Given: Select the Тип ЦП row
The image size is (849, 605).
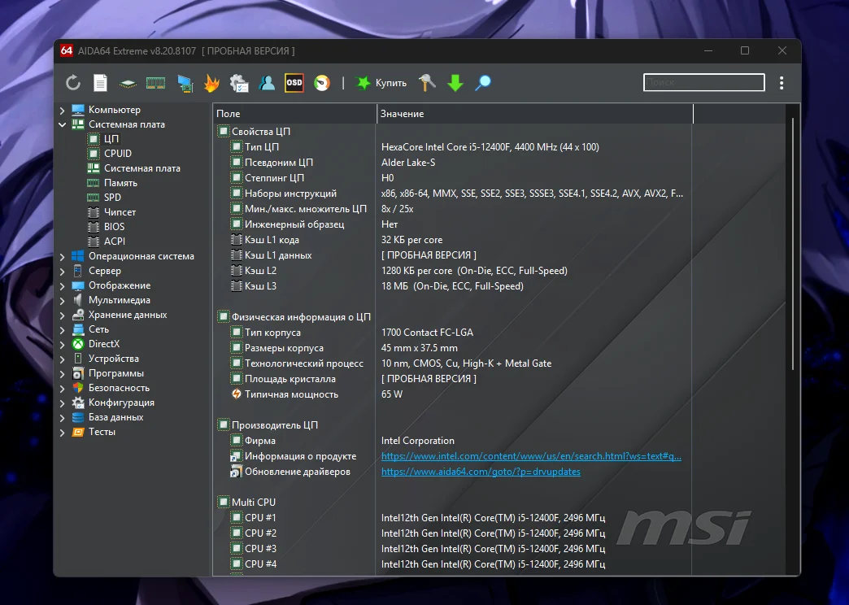Looking at the screenshot, I should [452, 147].
